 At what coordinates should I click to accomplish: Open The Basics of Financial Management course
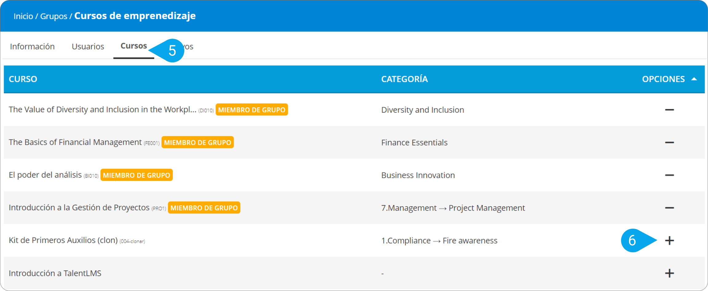75,142
